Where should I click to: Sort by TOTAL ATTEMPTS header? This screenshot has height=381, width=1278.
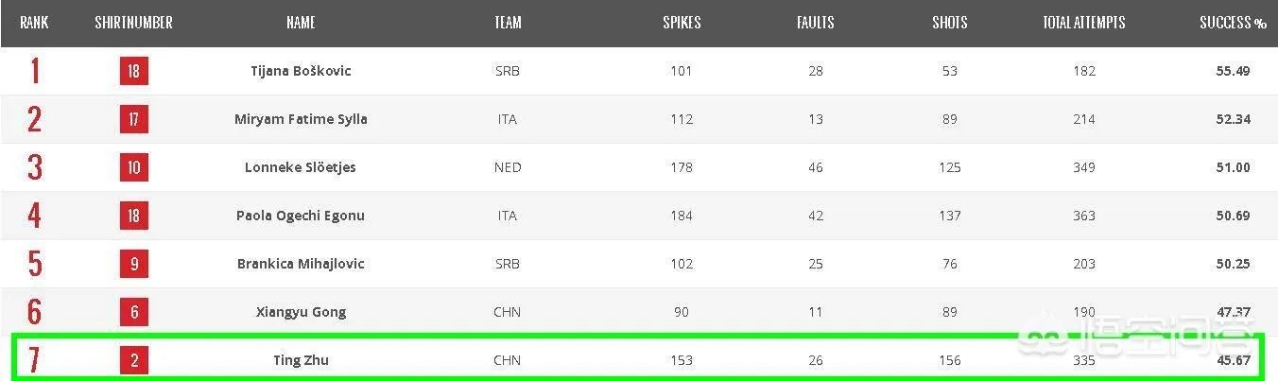tap(1083, 23)
